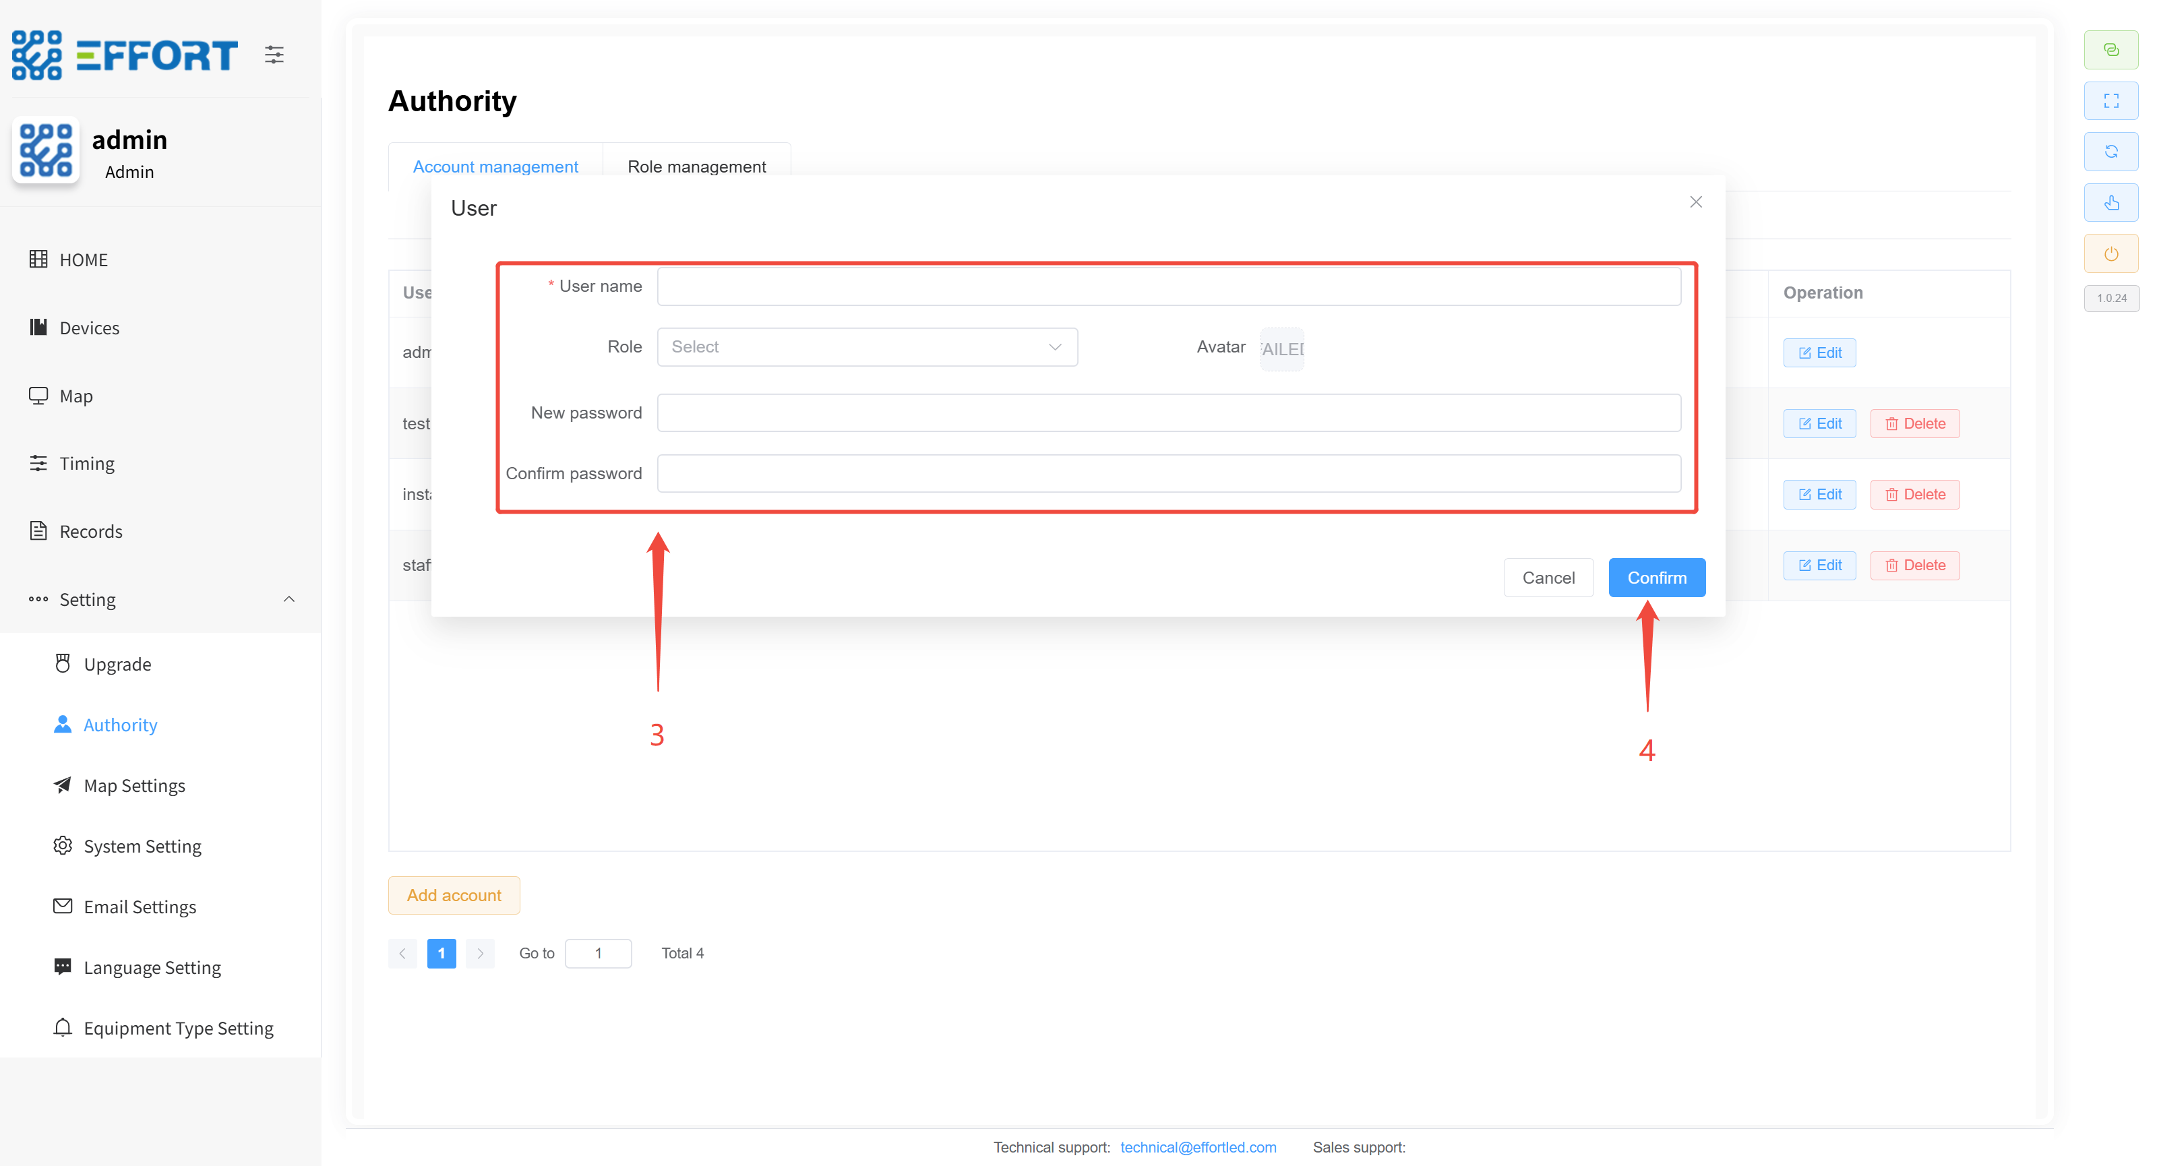Go to next page arrow
The image size is (2157, 1166).
480,952
